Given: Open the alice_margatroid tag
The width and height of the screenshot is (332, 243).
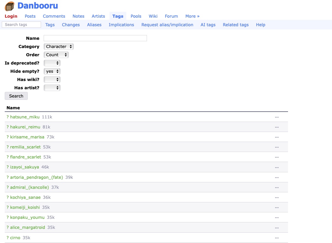Looking at the screenshot, I should [27, 227].
